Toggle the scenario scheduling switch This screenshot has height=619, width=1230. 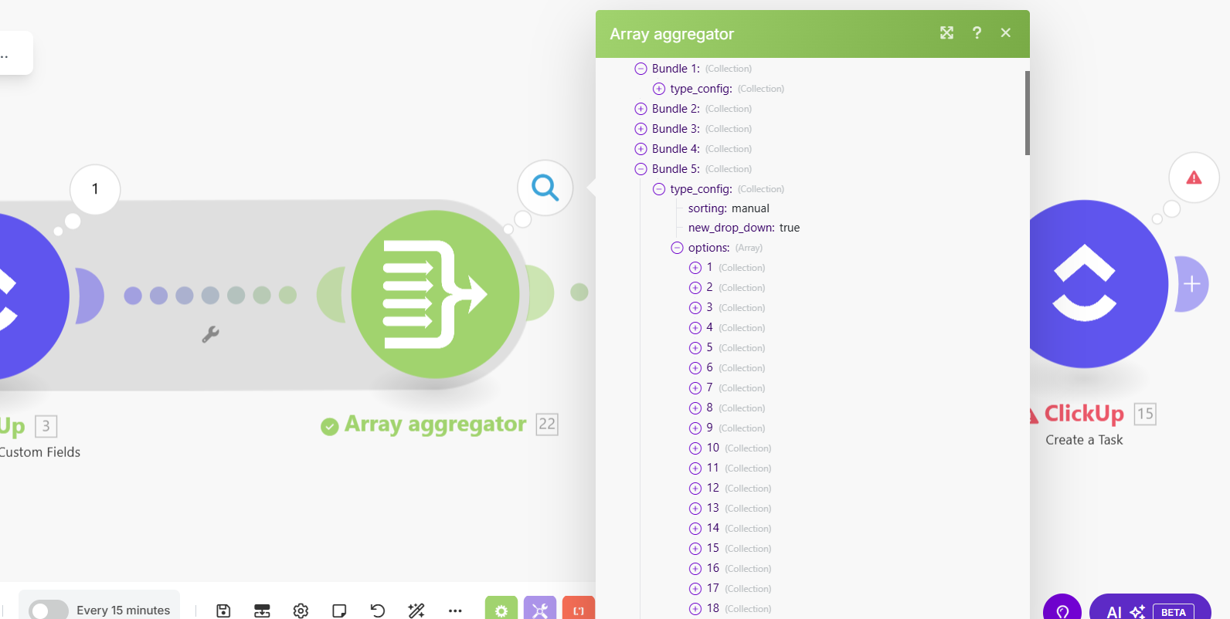click(49, 611)
